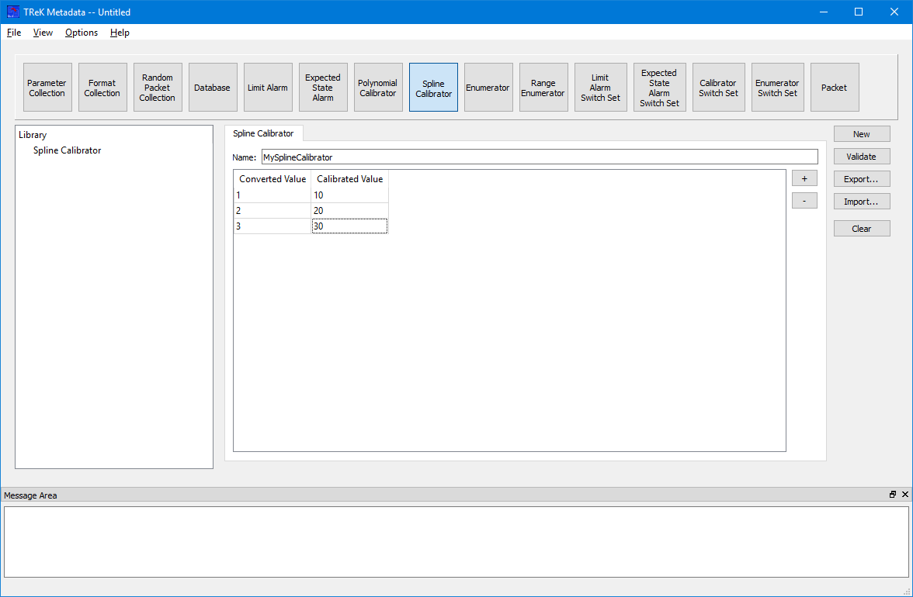Screen dimensions: 913x597
Task: Select the Spline Calibrator tab
Action: (263, 133)
